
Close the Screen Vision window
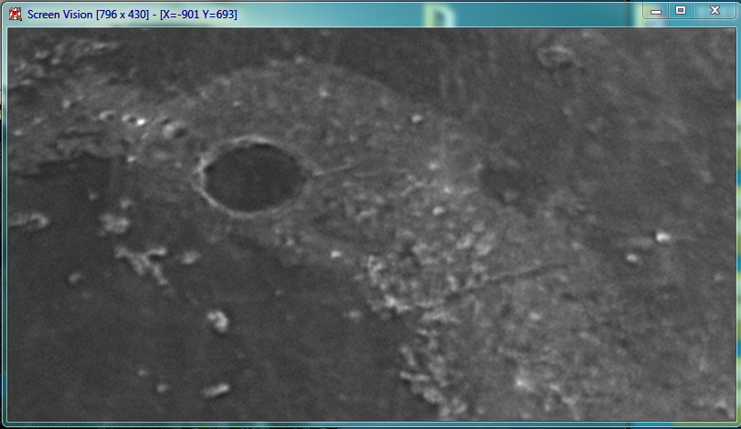point(715,11)
